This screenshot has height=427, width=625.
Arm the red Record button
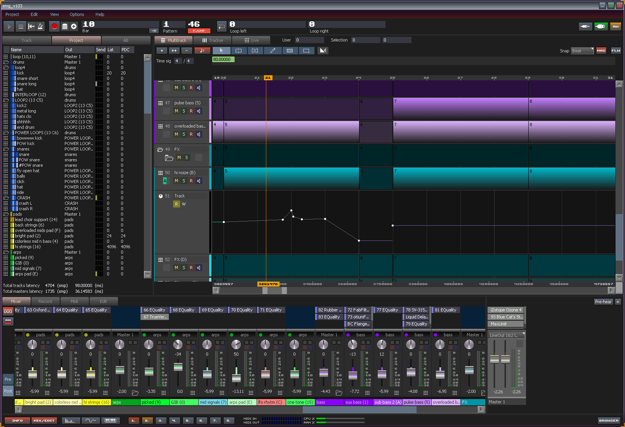(54, 26)
